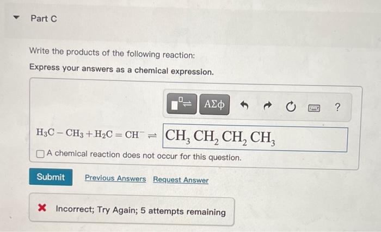Place cursor after last CH3 in answer box
The width and height of the screenshot is (381, 232).
[x=276, y=138]
